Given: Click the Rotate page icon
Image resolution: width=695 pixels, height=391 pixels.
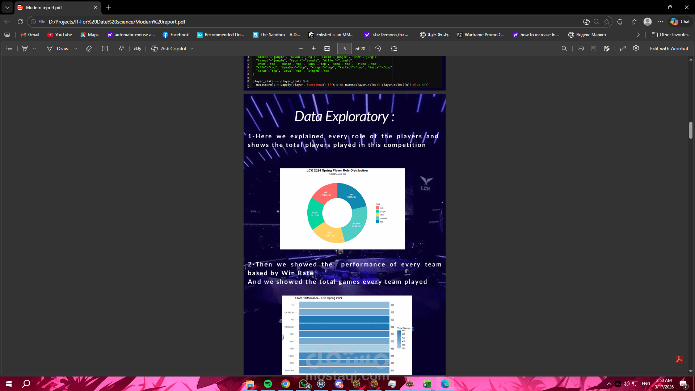Looking at the screenshot, I should click(x=378, y=49).
